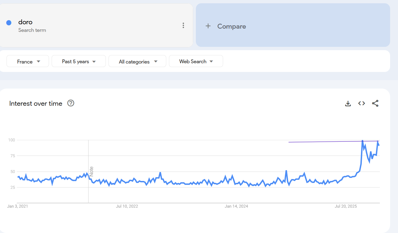398x233 pixels.
Task: Download the Interest over time data
Action: (x=348, y=104)
